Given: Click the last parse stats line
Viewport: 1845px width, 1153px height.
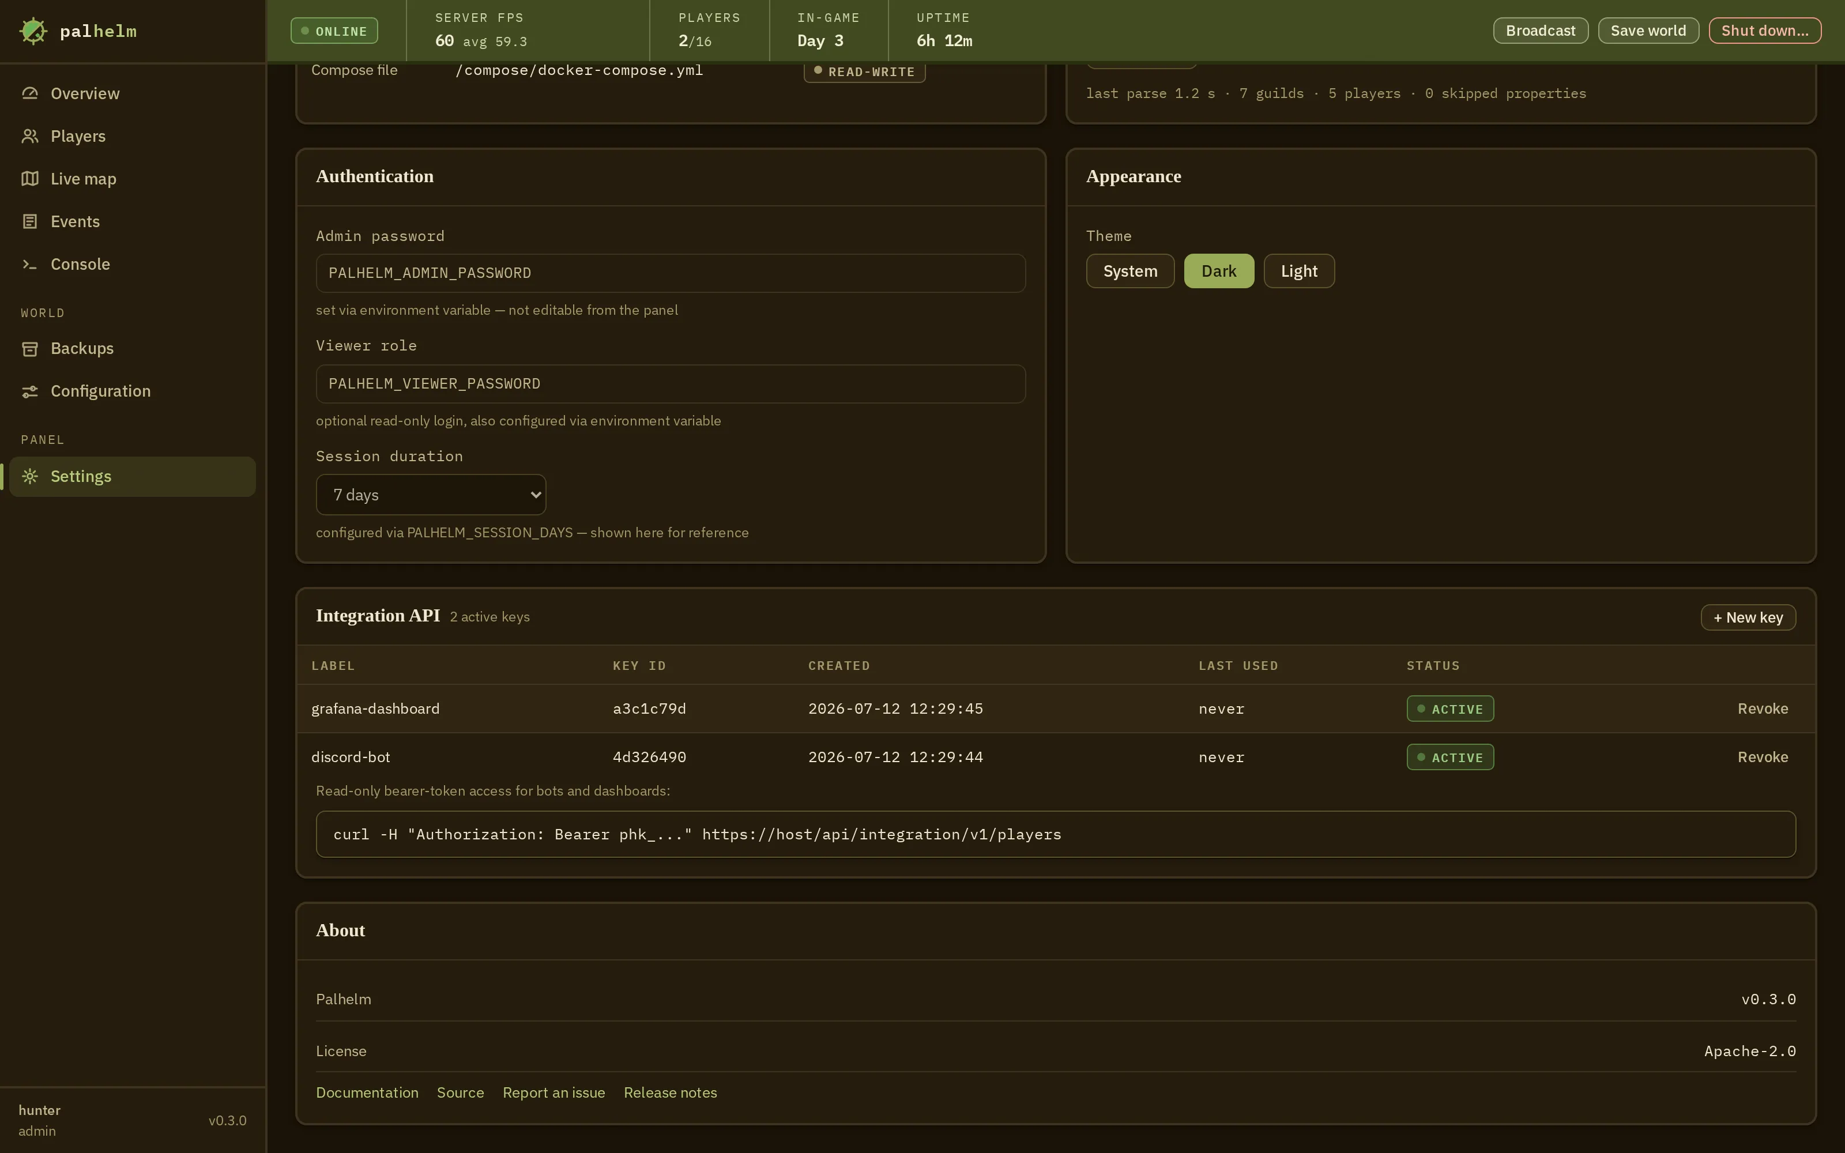Looking at the screenshot, I should (1336, 94).
